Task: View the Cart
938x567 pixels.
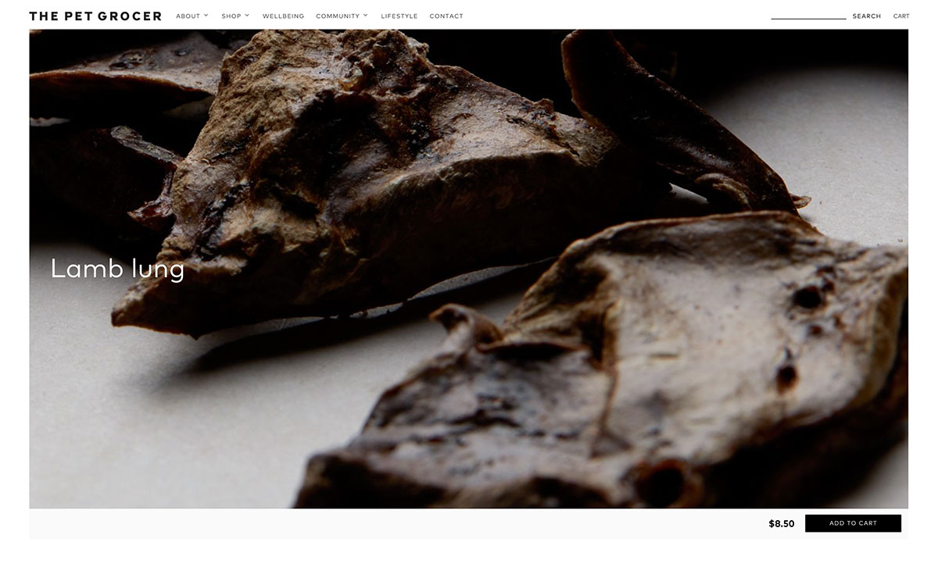Action: [x=901, y=16]
